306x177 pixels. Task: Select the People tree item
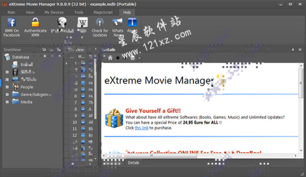coord(27,87)
